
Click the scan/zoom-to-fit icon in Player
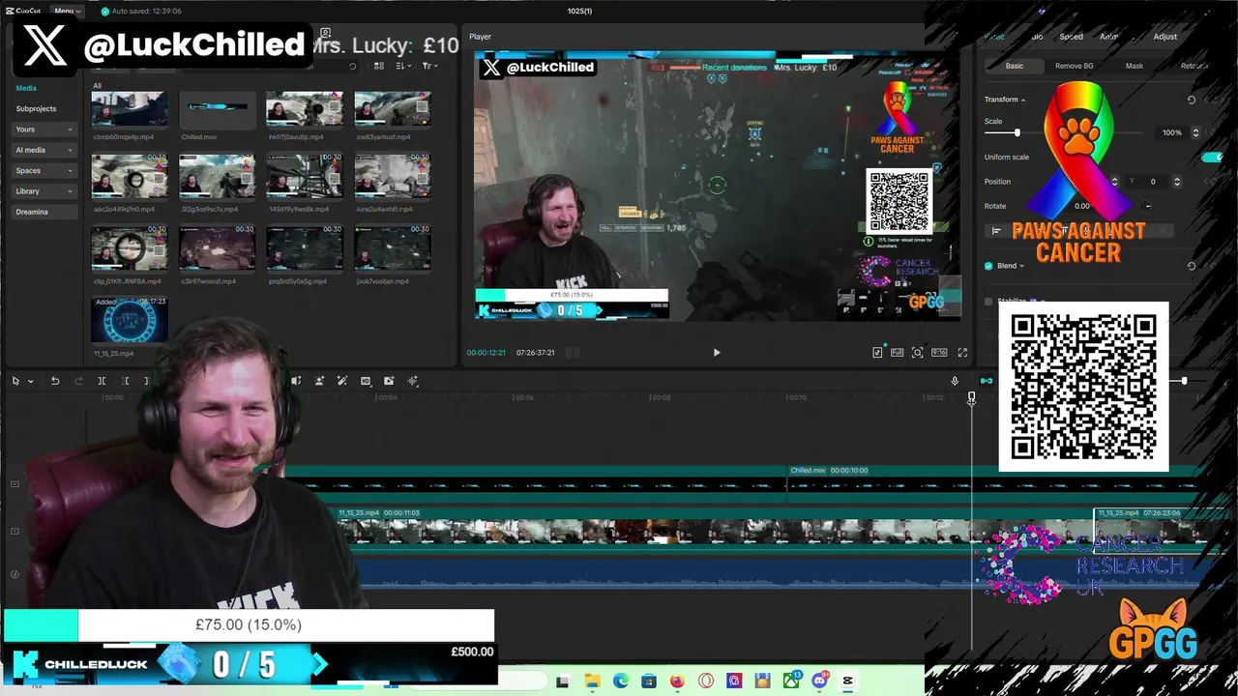point(917,353)
